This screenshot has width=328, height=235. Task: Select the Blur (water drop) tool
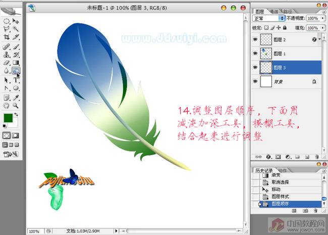[x=7, y=70]
